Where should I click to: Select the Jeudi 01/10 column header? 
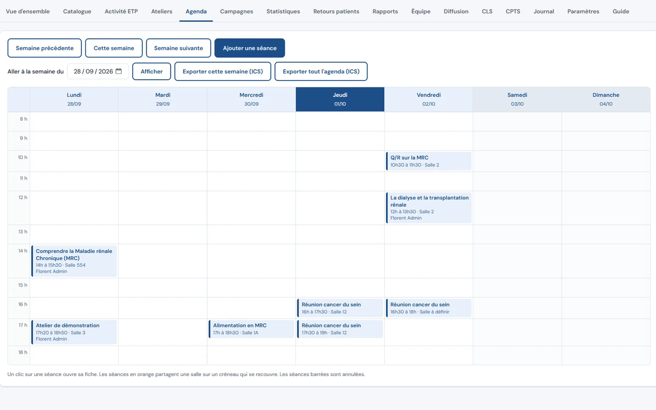coord(340,99)
